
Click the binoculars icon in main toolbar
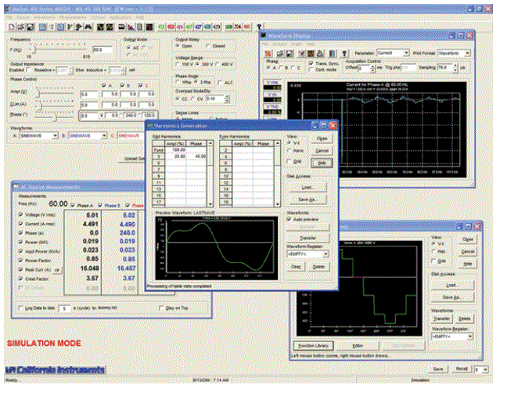[x=88, y=27]
